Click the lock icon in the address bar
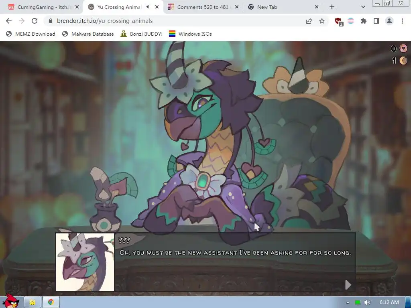Image resolution: width=411 pixels, height=308 pixels. 51,21
